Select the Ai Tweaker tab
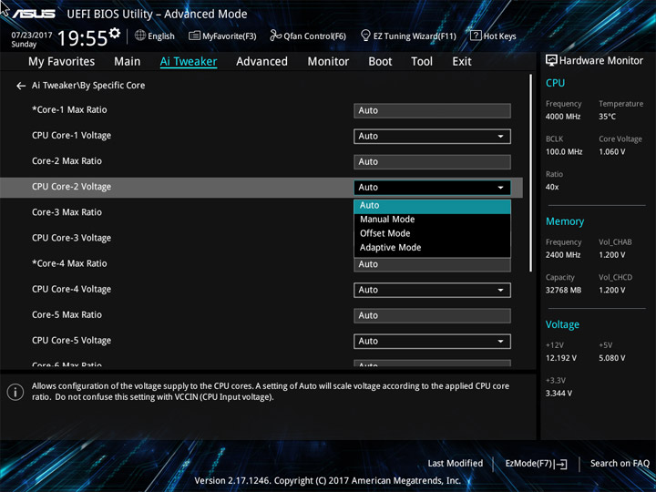Image resolution: width=656 pixels, height=492 pixels. point(189,62)
